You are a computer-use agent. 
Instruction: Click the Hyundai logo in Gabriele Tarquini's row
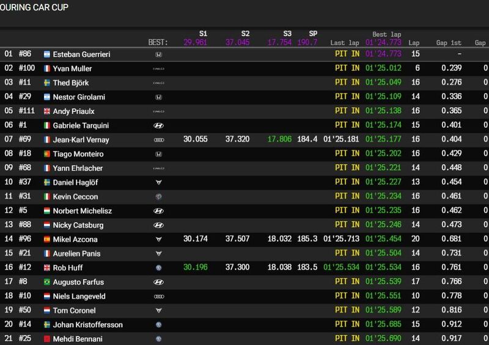click(x=158, y=125)
